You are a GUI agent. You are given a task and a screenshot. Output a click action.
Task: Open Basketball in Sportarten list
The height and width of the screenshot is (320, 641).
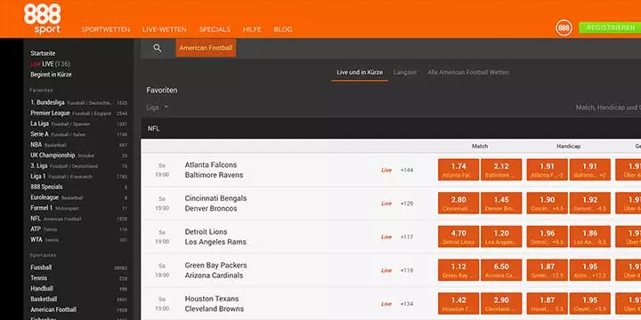pos(79,300)
